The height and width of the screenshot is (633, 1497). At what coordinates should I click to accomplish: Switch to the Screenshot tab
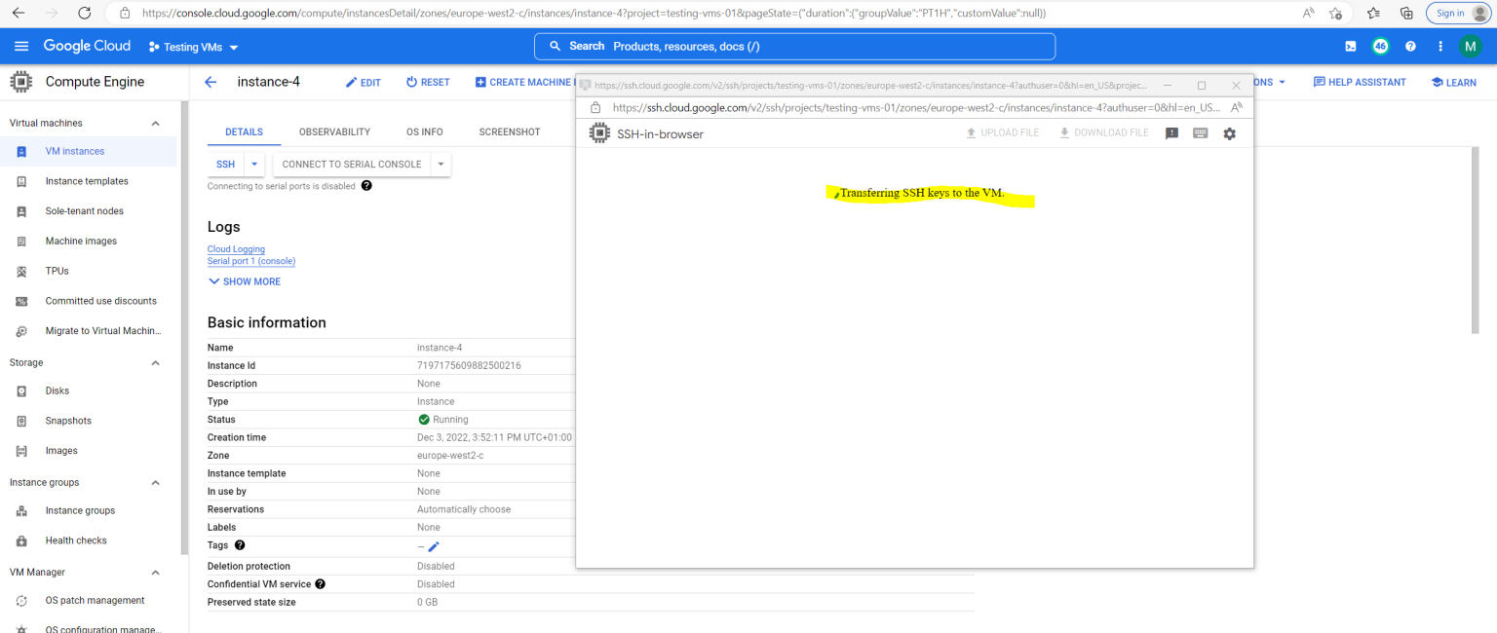coord(509,131)
